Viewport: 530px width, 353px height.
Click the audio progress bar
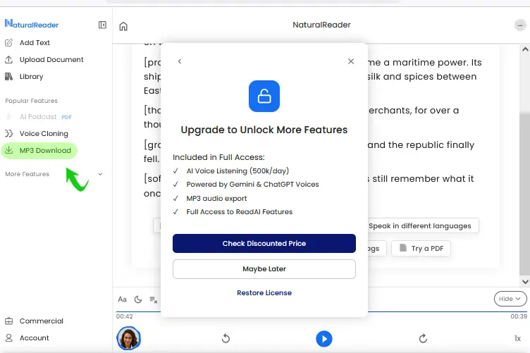coord(321,311)
